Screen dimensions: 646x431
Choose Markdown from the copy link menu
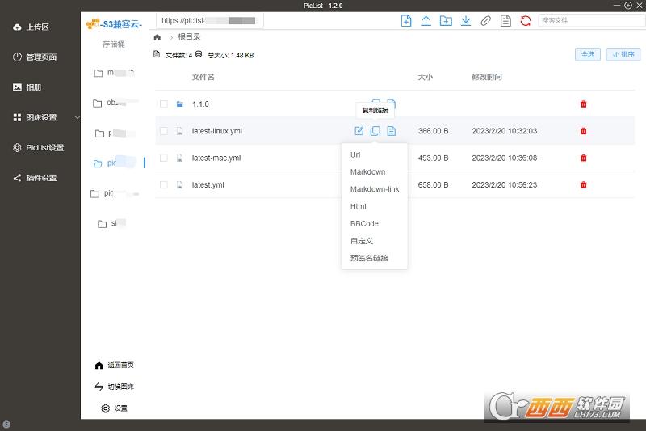(x=367, y=172)
